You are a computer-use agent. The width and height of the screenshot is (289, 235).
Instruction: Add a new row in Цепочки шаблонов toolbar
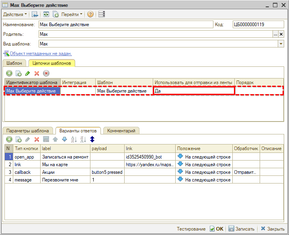tap(9, 73)
